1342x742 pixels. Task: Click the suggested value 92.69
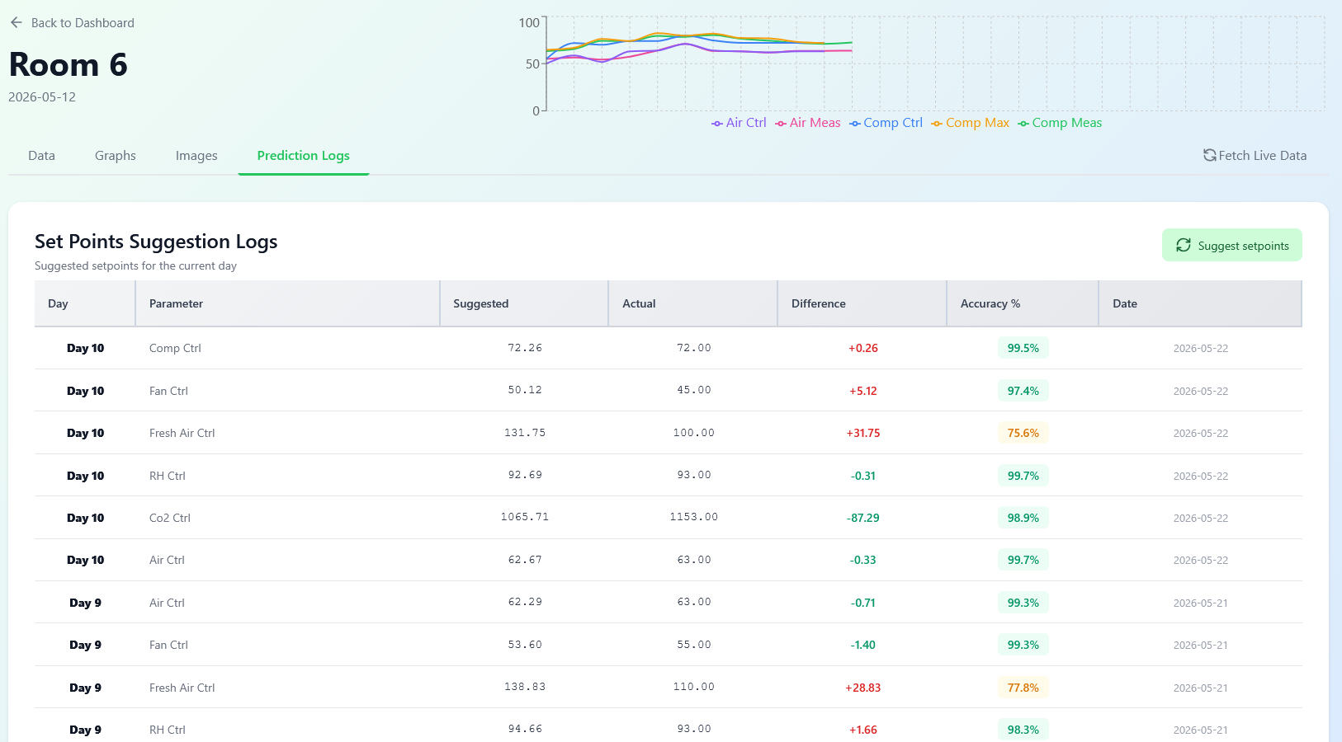(x=525, y=475)
